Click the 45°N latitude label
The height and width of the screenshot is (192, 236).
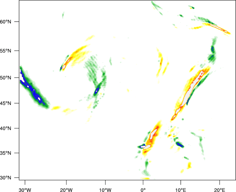pos(6,103)
